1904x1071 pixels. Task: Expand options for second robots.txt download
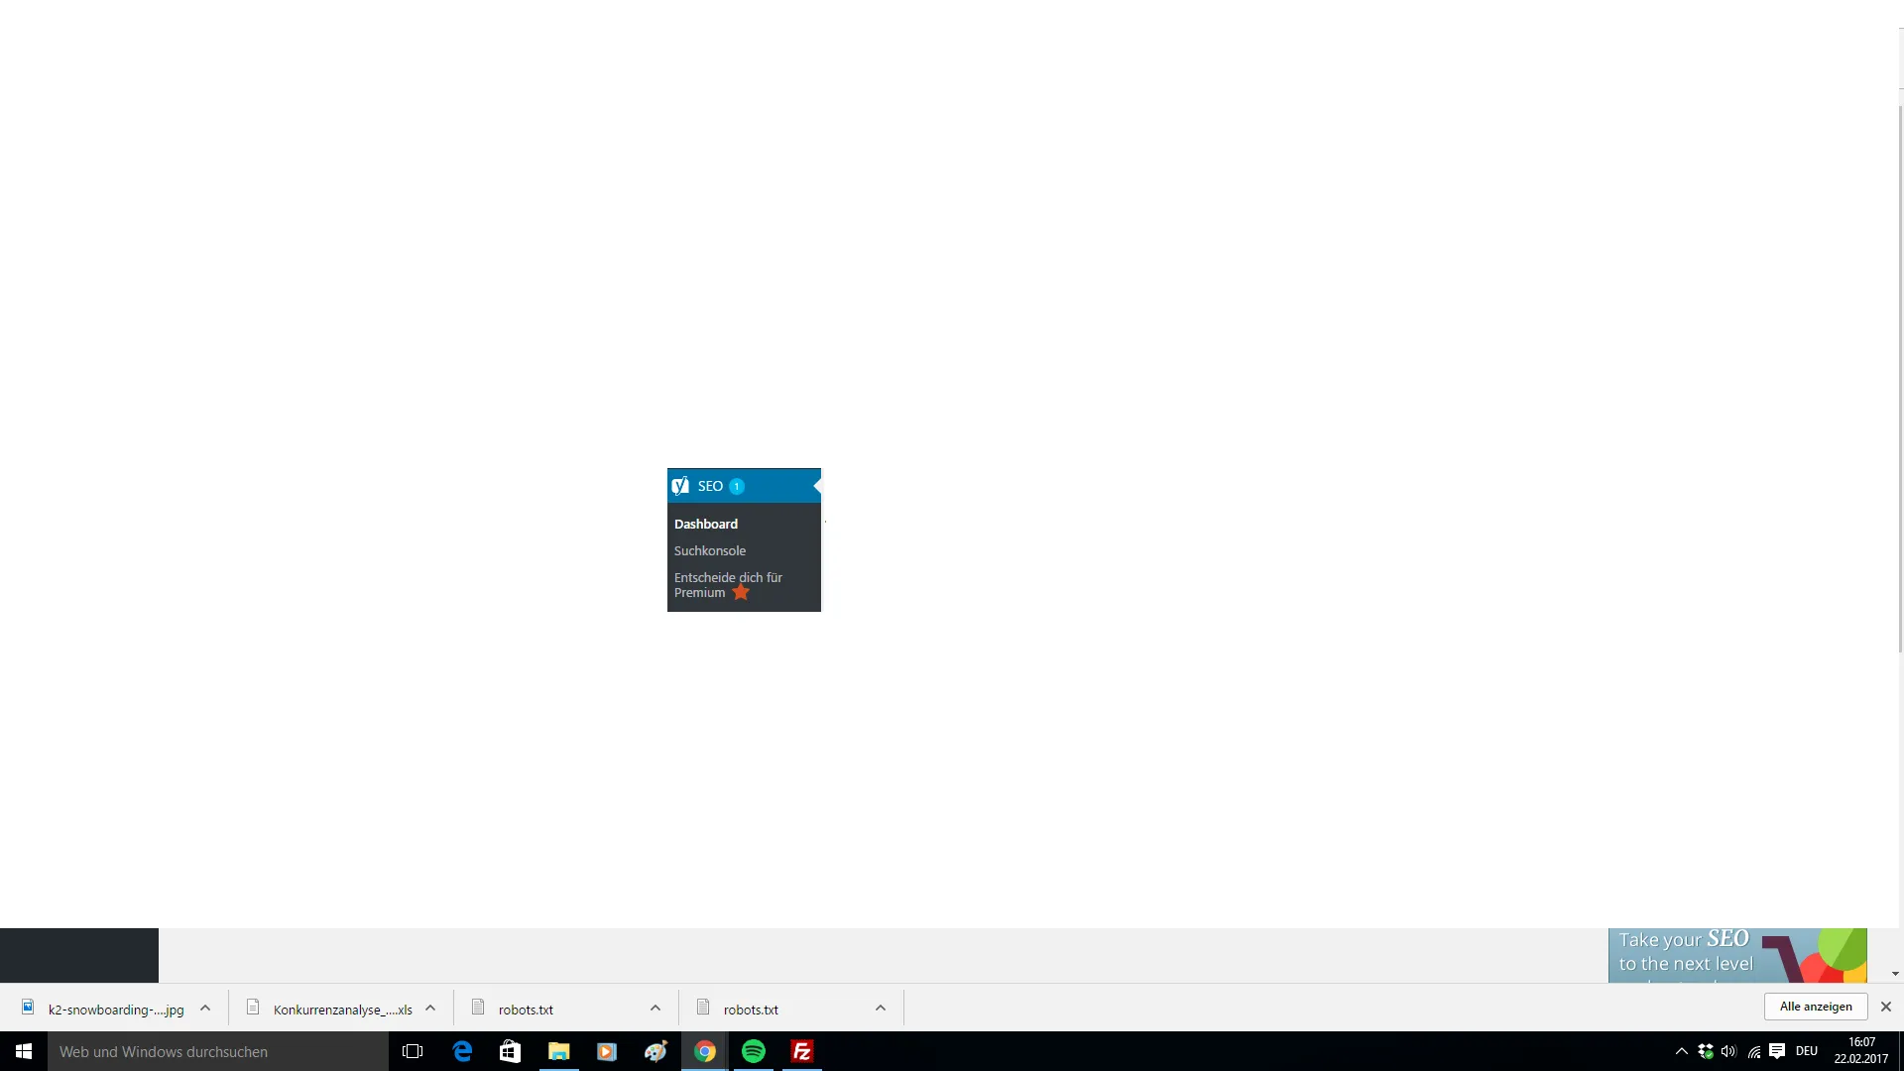tap(881, 1008)
